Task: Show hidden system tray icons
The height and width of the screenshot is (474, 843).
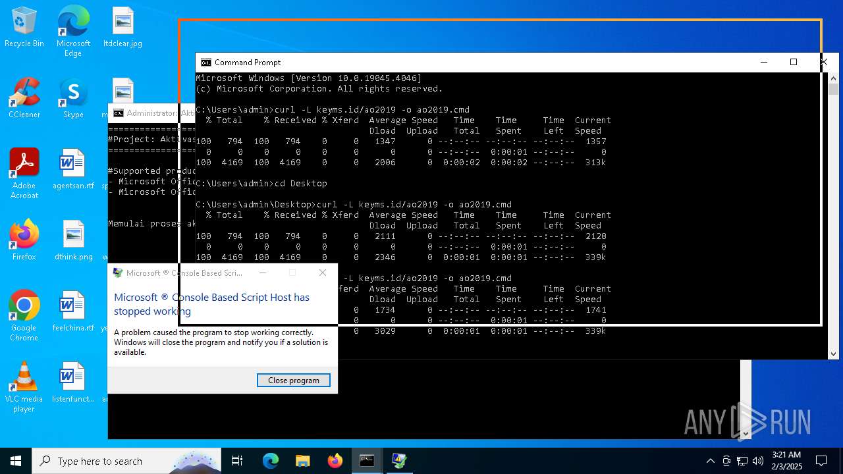Action: pos(710,461)
